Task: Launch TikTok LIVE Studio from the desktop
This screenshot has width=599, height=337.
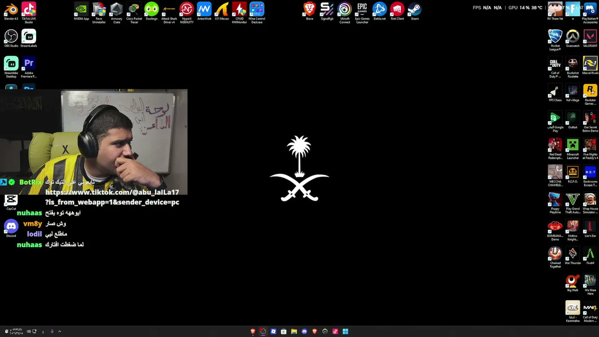Action: pos(29,13)
